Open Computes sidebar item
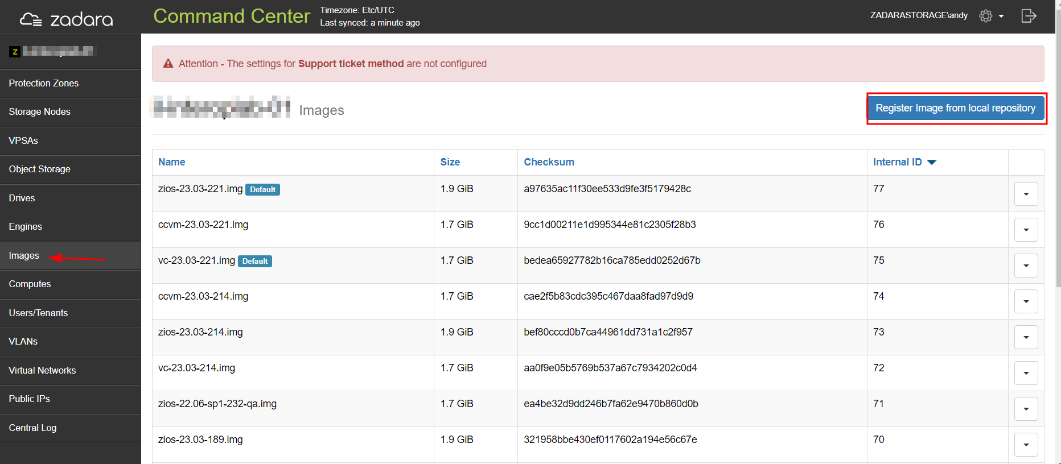Screen dimensions: 1061x464 coord(70,284)
